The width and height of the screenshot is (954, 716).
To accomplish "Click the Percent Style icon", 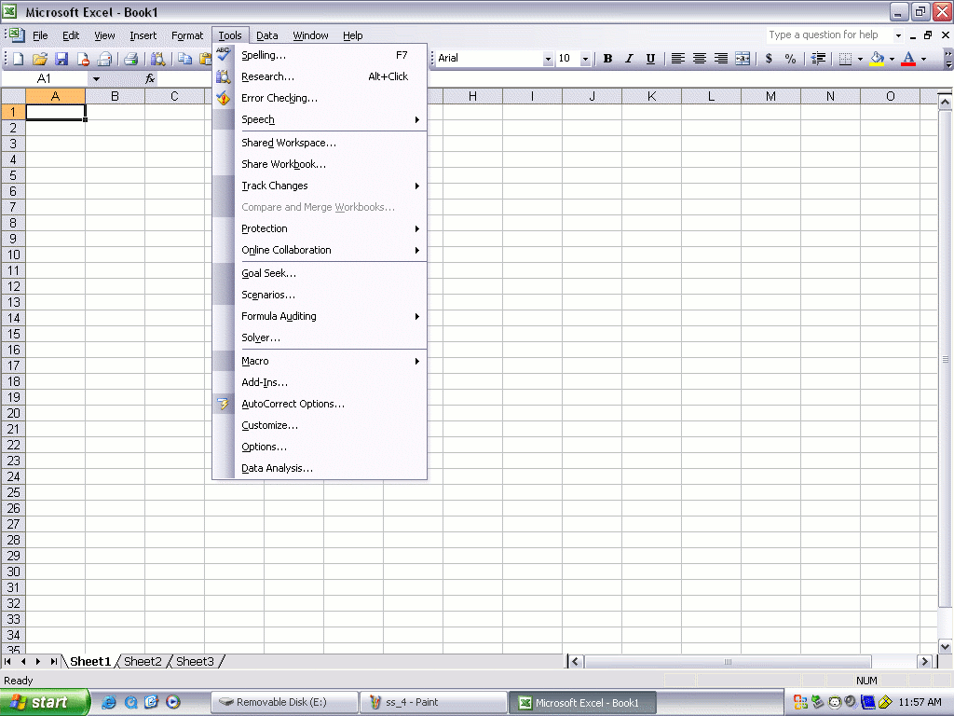I will click(x=790, y=59).
